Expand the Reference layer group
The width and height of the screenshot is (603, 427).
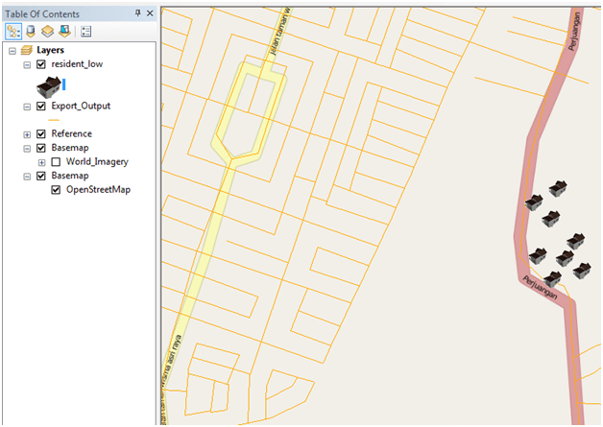tap(27, 134)
